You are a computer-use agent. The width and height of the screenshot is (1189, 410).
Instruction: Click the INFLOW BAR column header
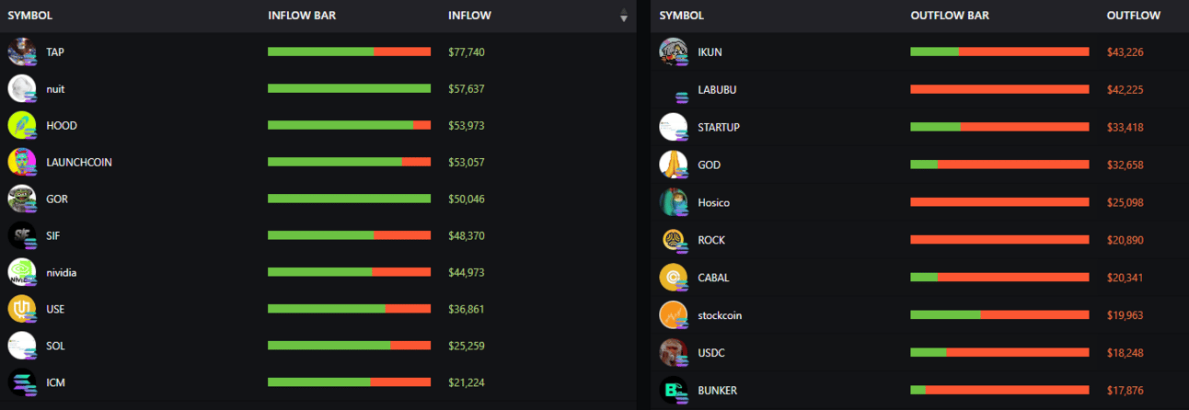[x=302, y=16]
